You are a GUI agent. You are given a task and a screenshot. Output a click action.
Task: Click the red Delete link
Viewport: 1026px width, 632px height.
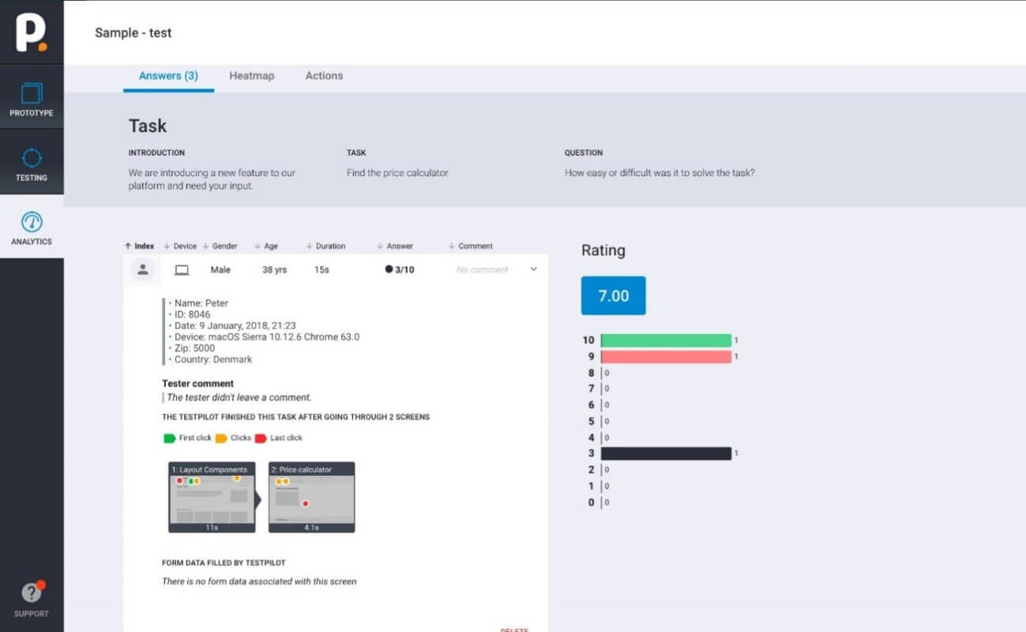pyautogui.click(x=514, y=630)
